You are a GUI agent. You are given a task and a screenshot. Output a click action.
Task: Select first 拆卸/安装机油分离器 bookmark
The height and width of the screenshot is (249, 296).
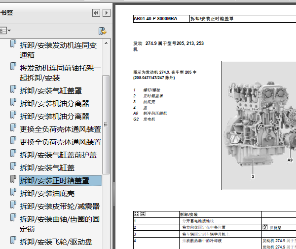[x=54, y=104]
